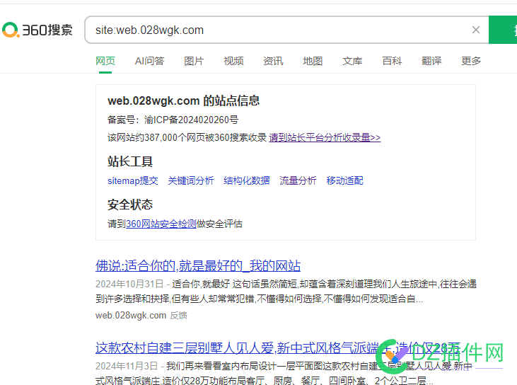
Task: Click the date 2024年10月31日 in first result
Action: (x=129, y=284)
